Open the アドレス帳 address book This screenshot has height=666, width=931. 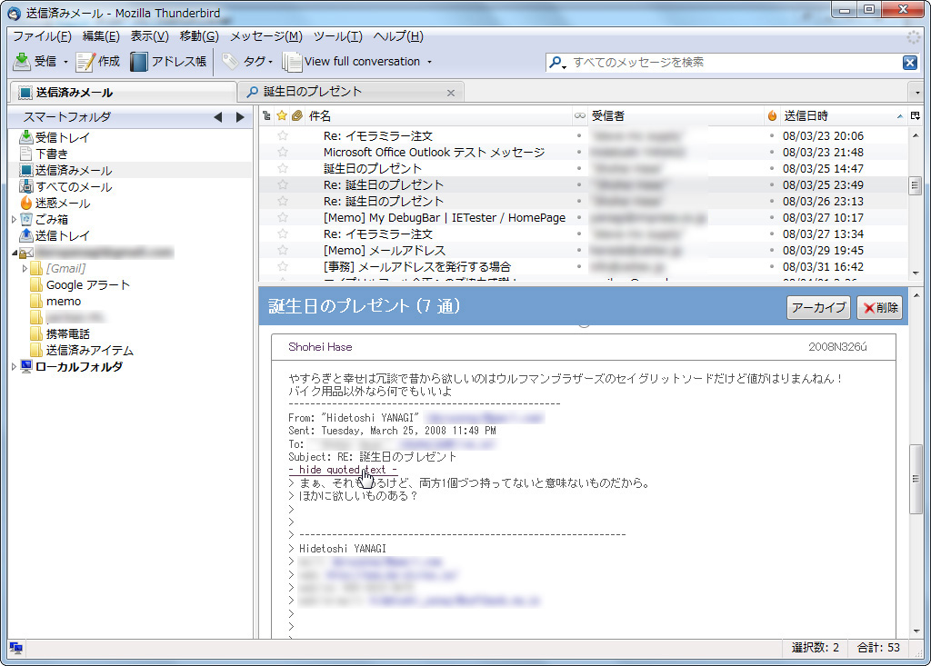tap(168, 61)
